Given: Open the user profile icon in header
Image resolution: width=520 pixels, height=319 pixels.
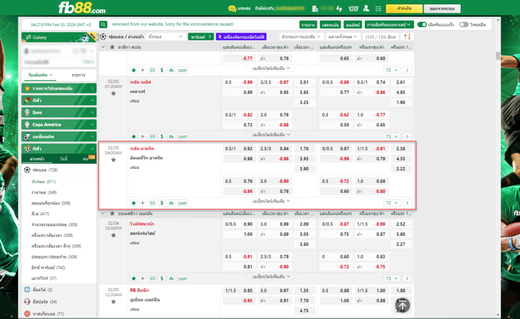Looking at the screenshot, I should pyautogui.click(x=366, y=9).
